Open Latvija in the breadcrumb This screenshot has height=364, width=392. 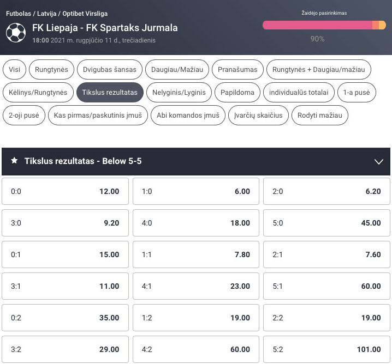(x=47, y=14)
